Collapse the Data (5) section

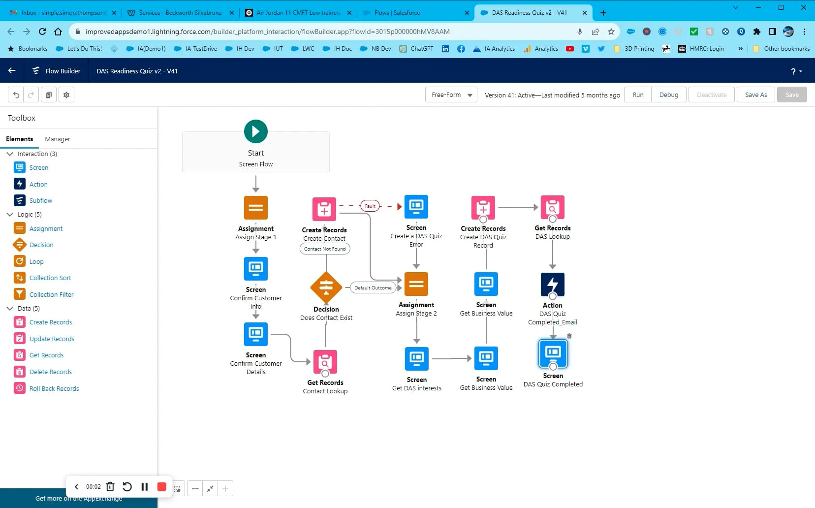point(10,309)
